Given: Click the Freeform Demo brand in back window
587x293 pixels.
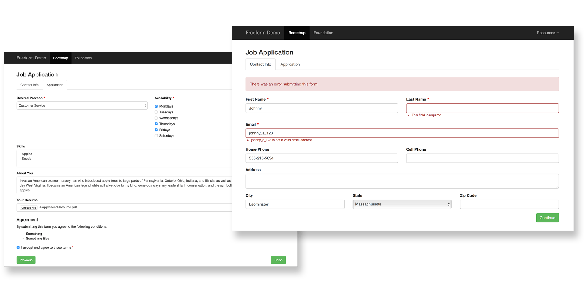Looking at the screenshot, I should point(31,58).
